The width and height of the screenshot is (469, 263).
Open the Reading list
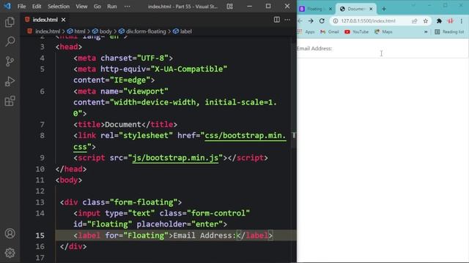point(449,31)
